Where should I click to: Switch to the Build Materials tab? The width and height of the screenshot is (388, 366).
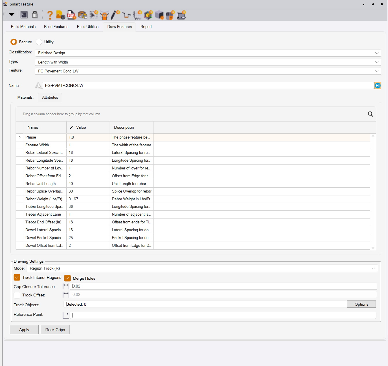coord(23,27)
